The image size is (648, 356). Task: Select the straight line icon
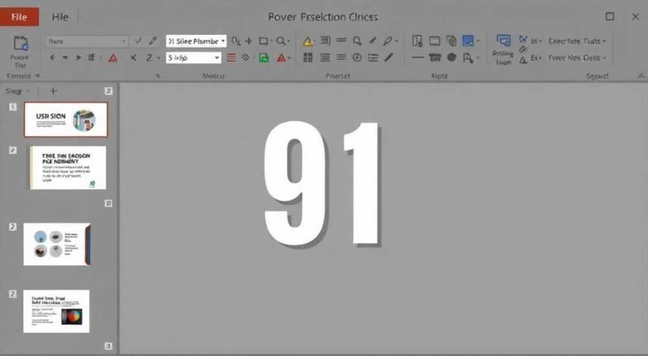pos(418,58)
